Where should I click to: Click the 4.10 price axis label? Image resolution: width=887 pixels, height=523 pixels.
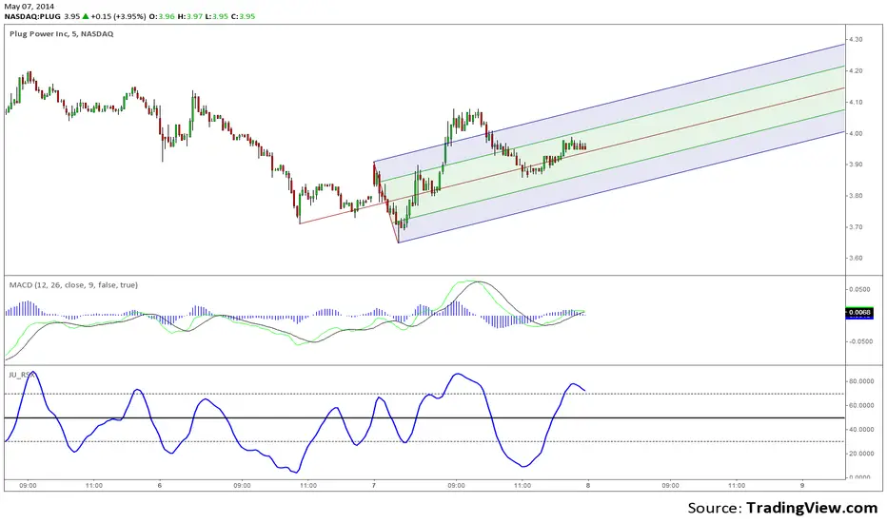coord(856,103)
